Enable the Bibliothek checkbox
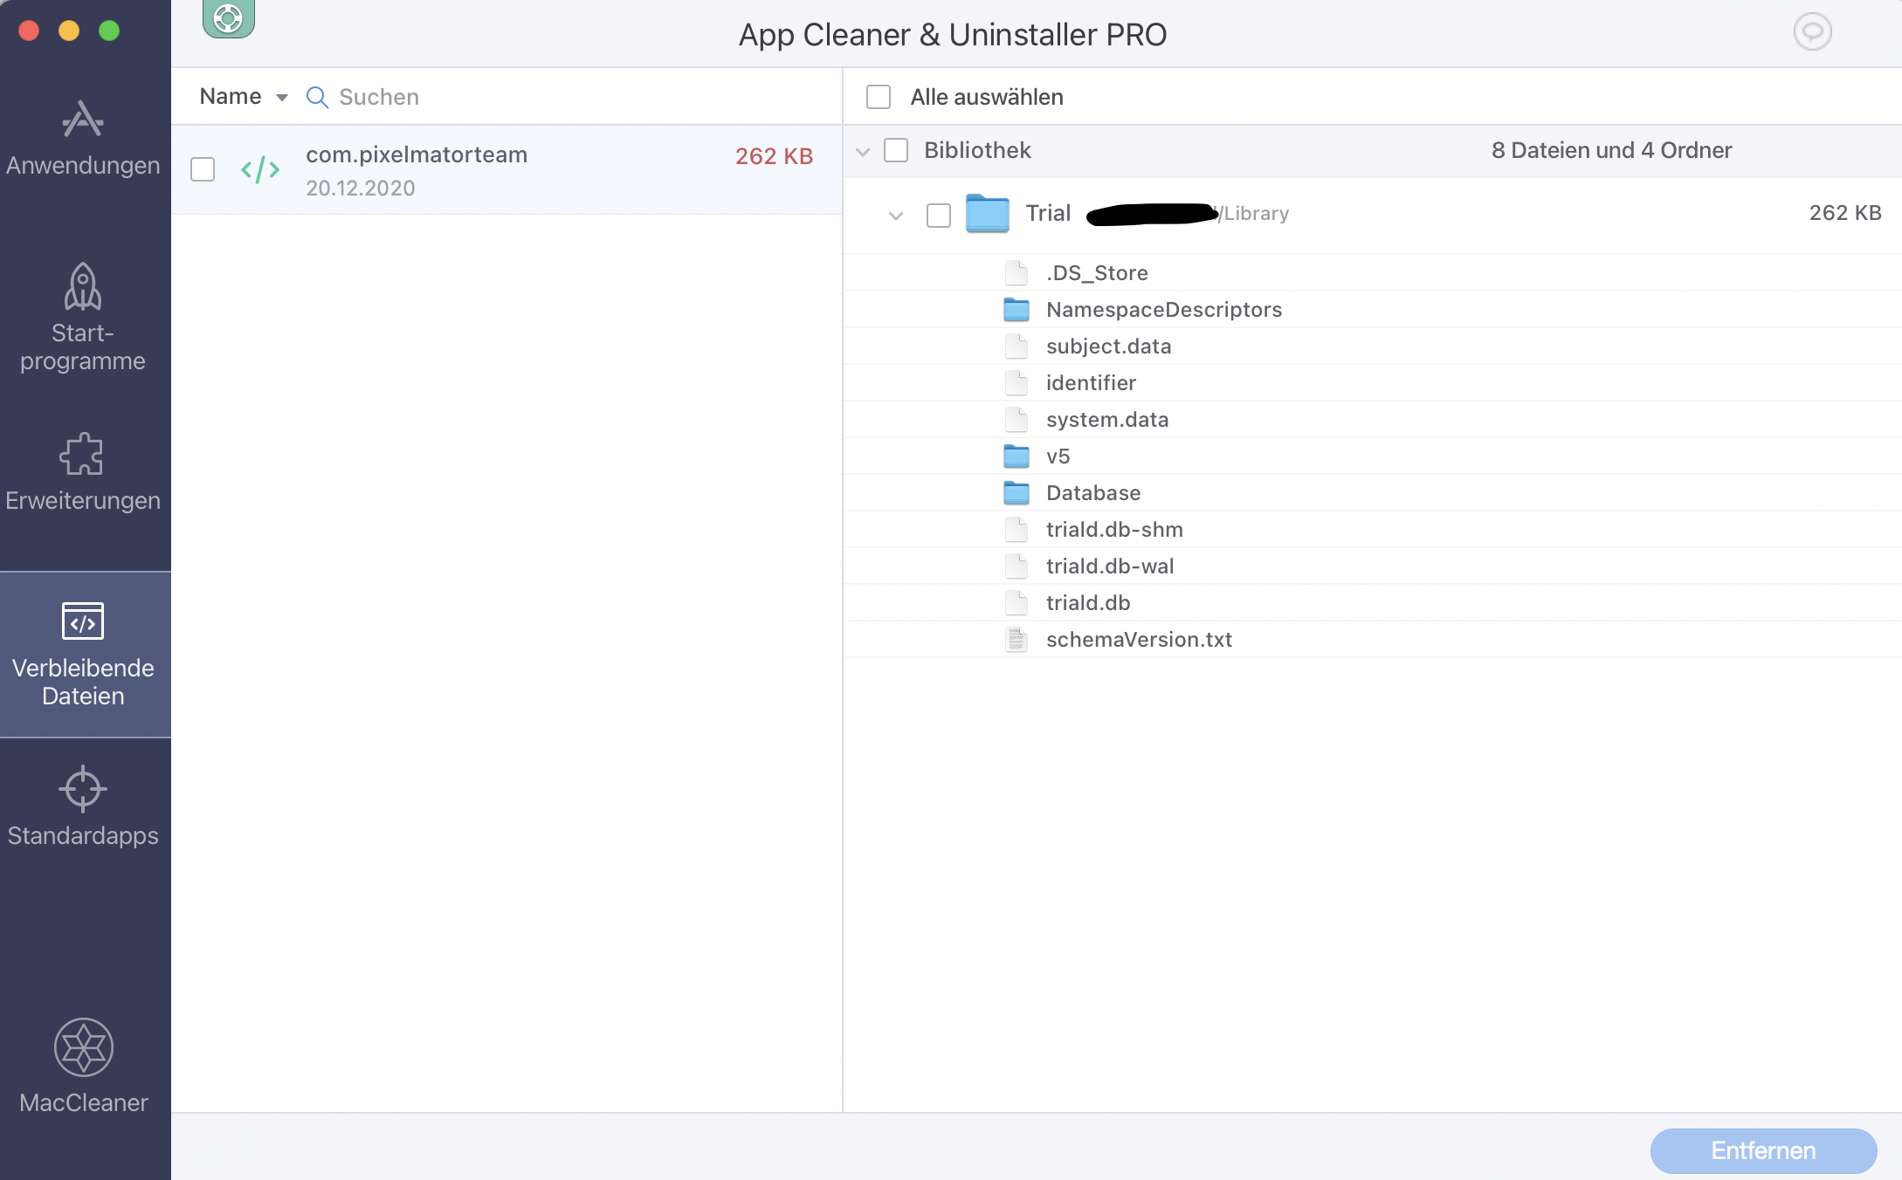The width and height of the screenshot is (1902, 1180). [896, 150]
